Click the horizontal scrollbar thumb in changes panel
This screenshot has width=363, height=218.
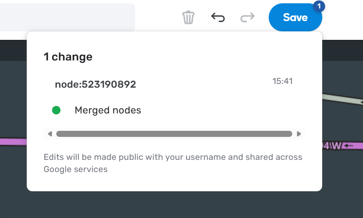coord(174,134)
